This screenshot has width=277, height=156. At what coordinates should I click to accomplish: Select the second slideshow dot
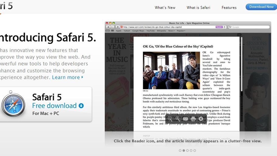tap(184, 151)
